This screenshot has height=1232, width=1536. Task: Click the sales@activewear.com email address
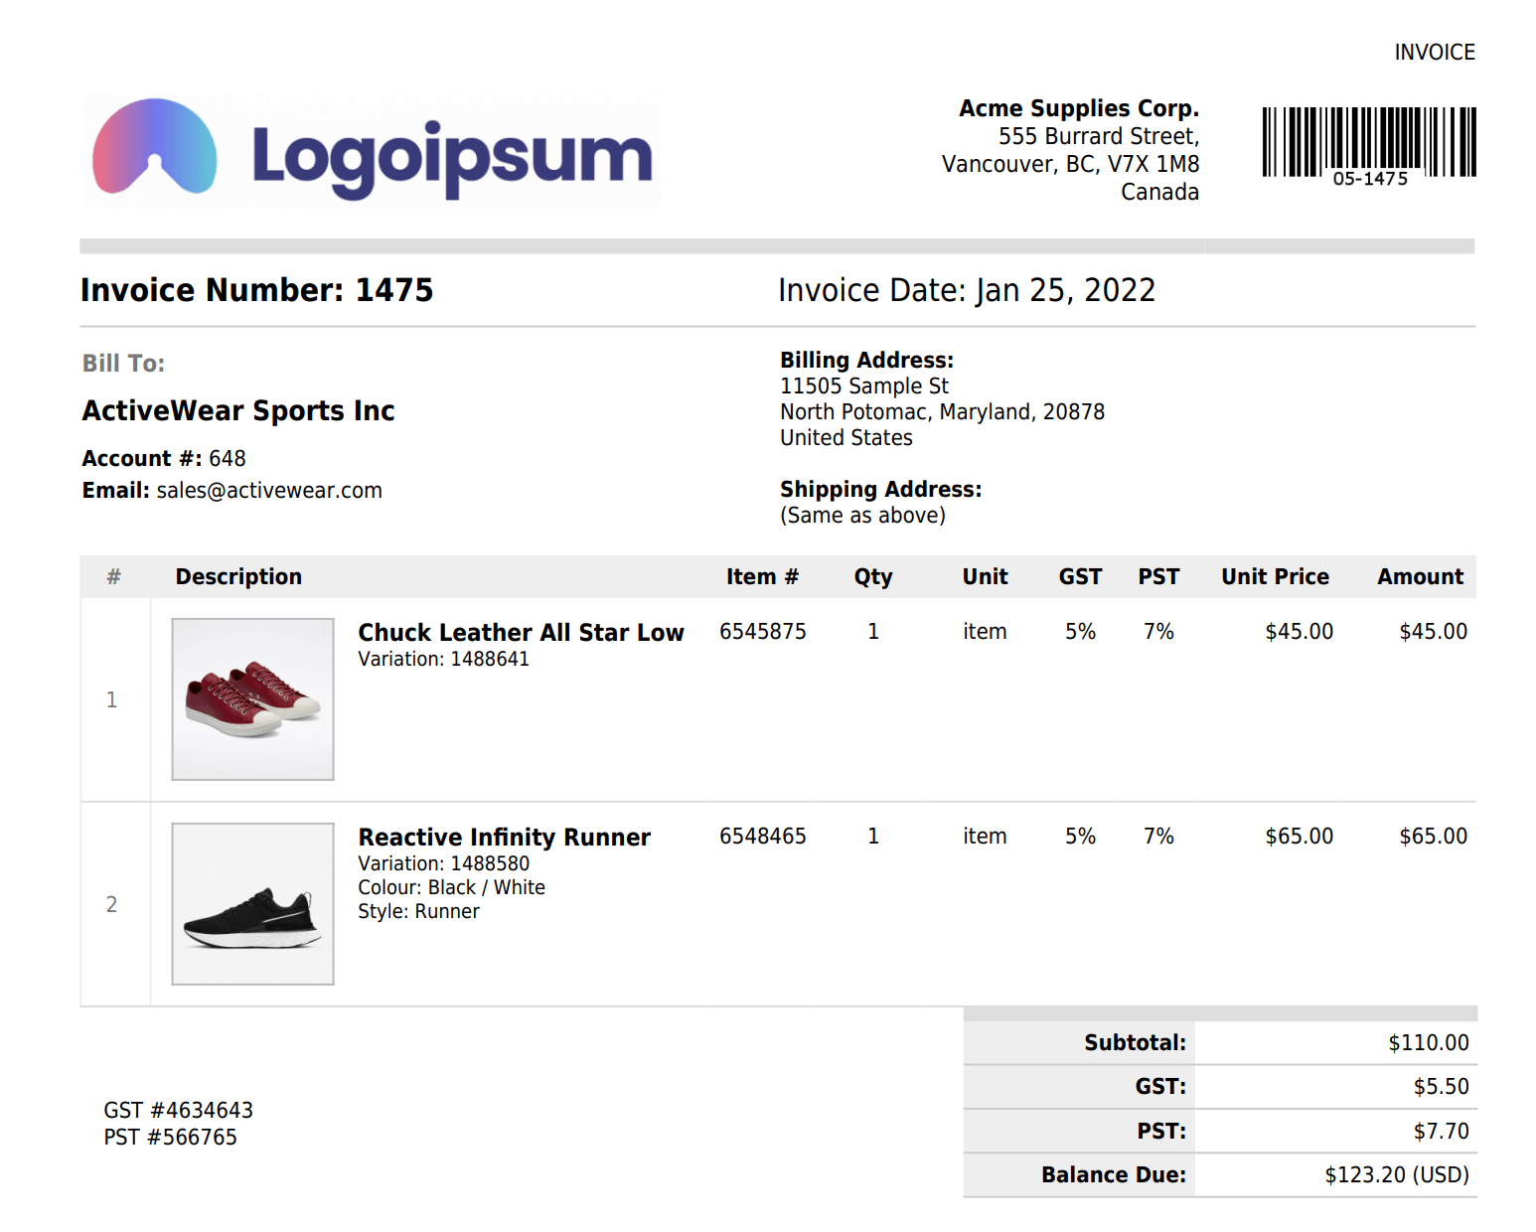(268, 491)
